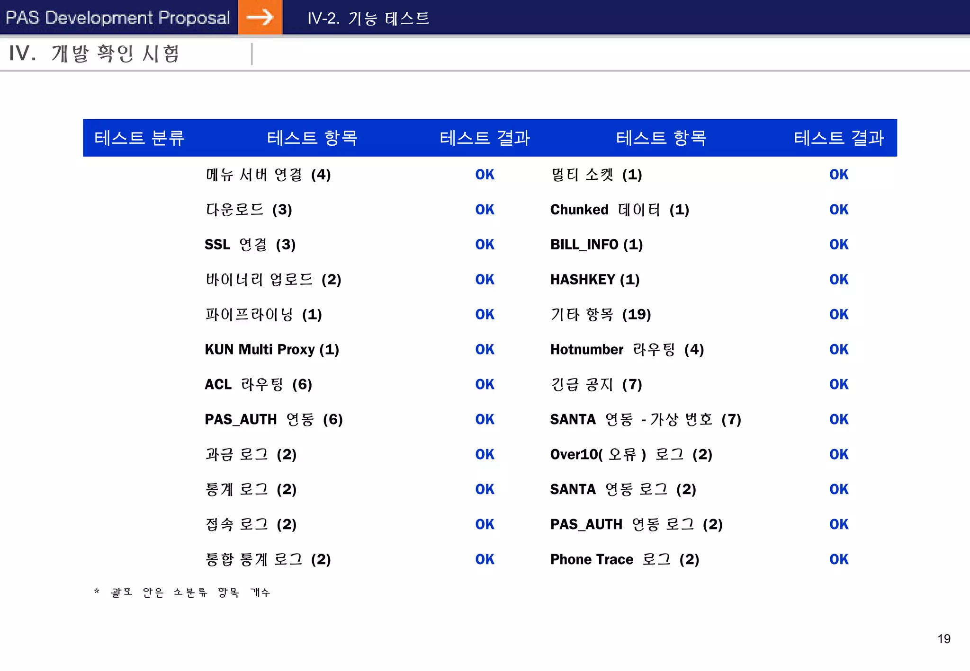Viewport: 970px width, 671px height.
Task: Select '통합 통계 로그 (2)' item
Action: click(x=268, y=560)
